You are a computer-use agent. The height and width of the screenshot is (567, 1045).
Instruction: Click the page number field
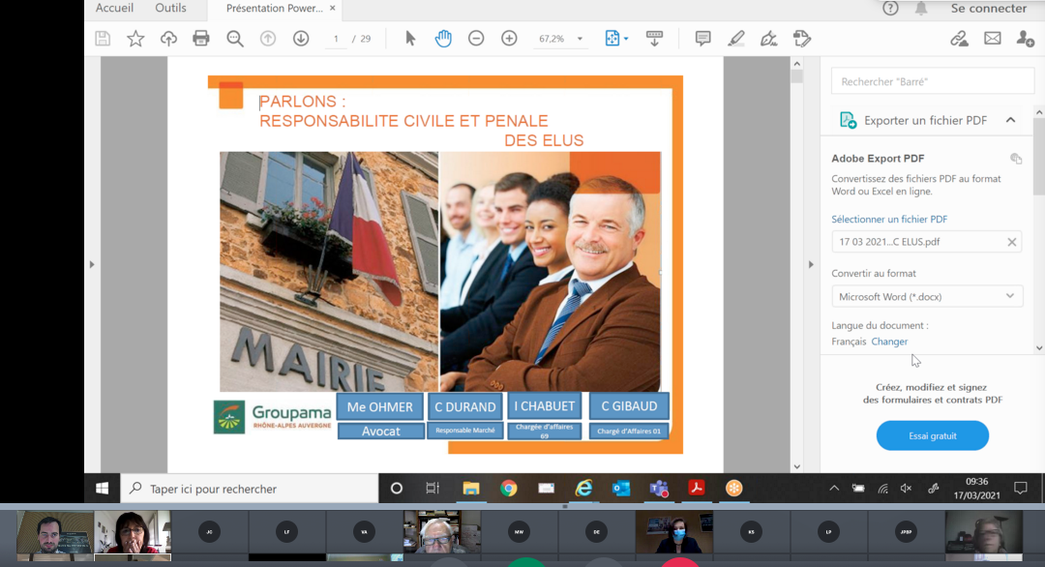point(336,39)
